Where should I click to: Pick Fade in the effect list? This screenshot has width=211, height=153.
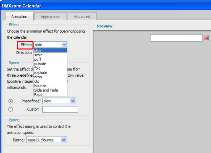point(50,95)
